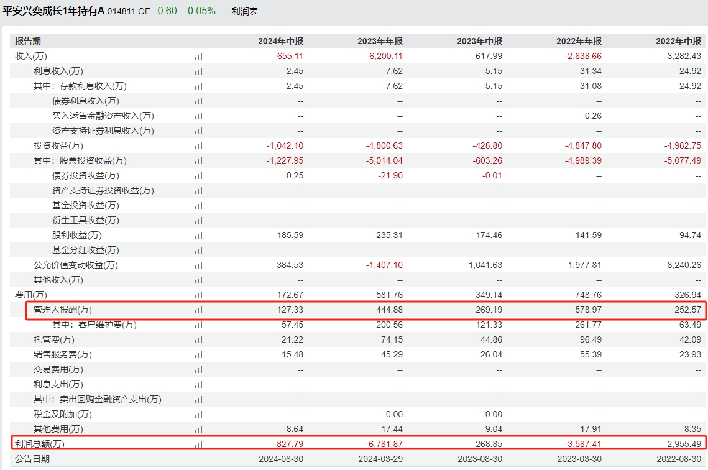Open chart icon for 衍生工具收益(万) row
The height and width of the screenshot is (470, 708).
tap(198, 220)
